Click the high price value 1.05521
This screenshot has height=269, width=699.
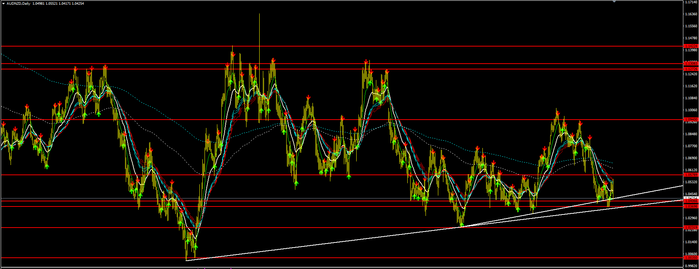52,4
